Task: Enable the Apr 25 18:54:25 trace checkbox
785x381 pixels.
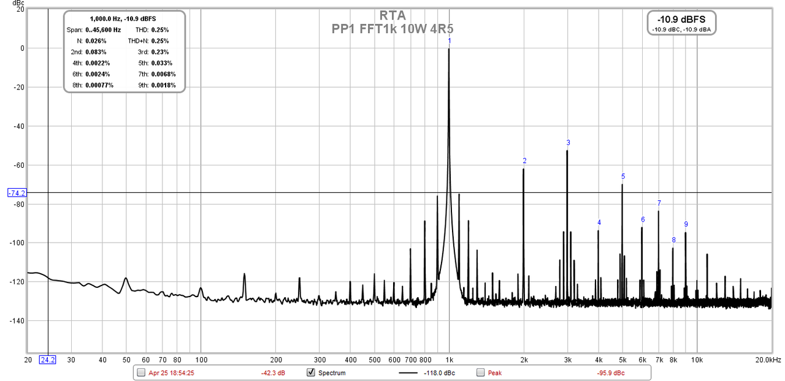Action: click(142, 372)
